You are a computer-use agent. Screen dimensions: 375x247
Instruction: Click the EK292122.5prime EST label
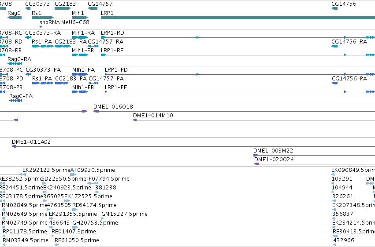46,170
